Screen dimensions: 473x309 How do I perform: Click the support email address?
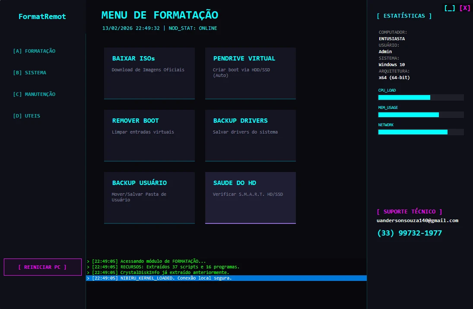tap(417, 220)
